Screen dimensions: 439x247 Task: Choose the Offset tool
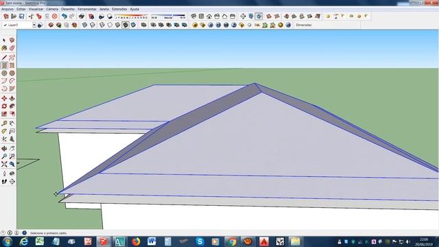click(x=12, y=114)
